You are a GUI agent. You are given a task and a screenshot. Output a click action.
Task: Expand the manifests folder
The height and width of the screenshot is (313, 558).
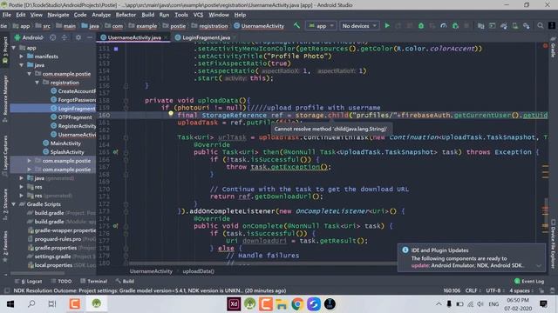[21, 57]
